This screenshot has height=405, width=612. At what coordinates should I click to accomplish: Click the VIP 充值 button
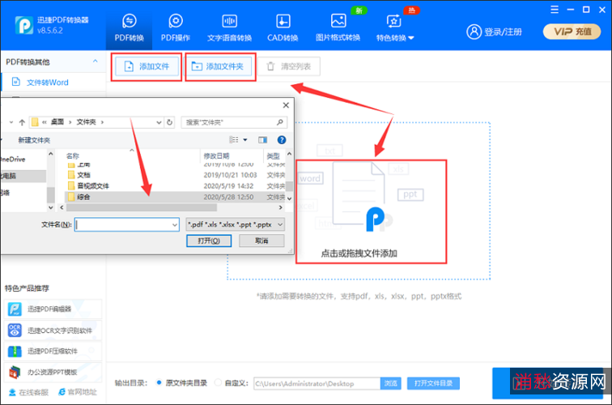(x=572, y=32)
